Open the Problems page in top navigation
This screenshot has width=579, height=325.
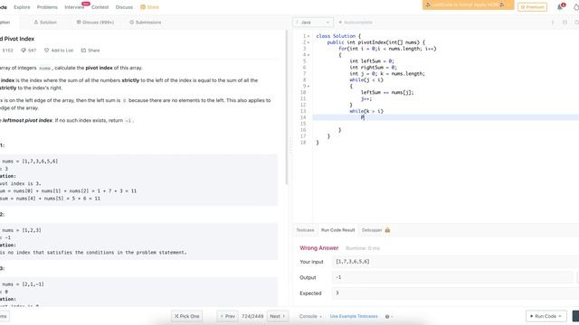(x=47, y=7)
